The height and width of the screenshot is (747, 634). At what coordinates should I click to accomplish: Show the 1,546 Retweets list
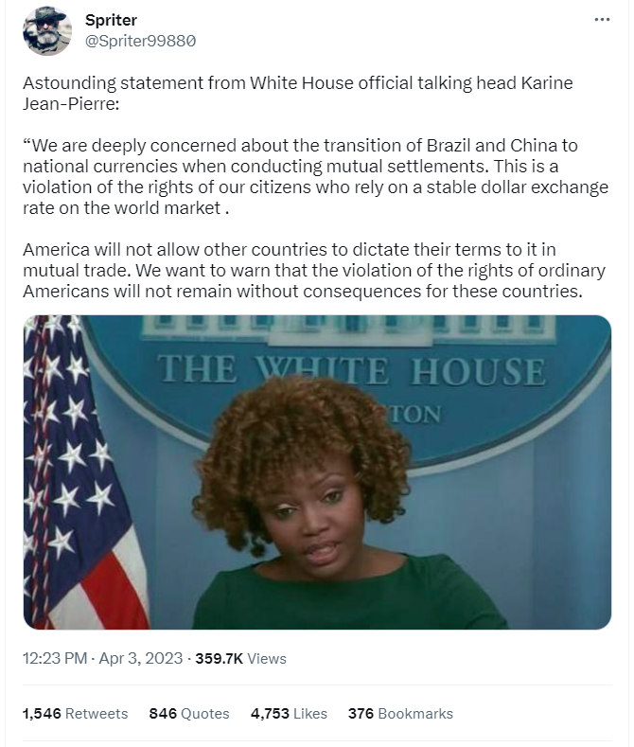point(75,714)
